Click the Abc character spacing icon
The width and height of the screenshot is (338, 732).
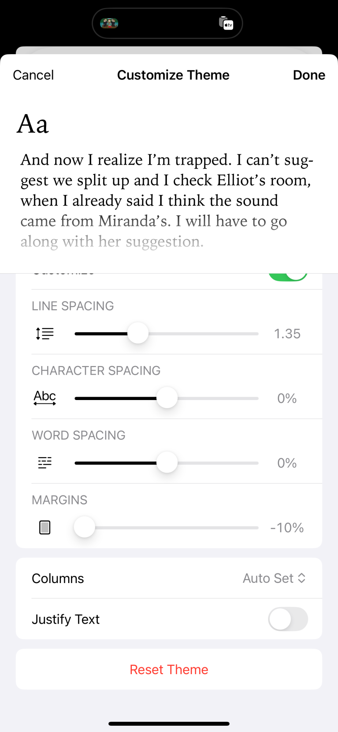(45, 398)
